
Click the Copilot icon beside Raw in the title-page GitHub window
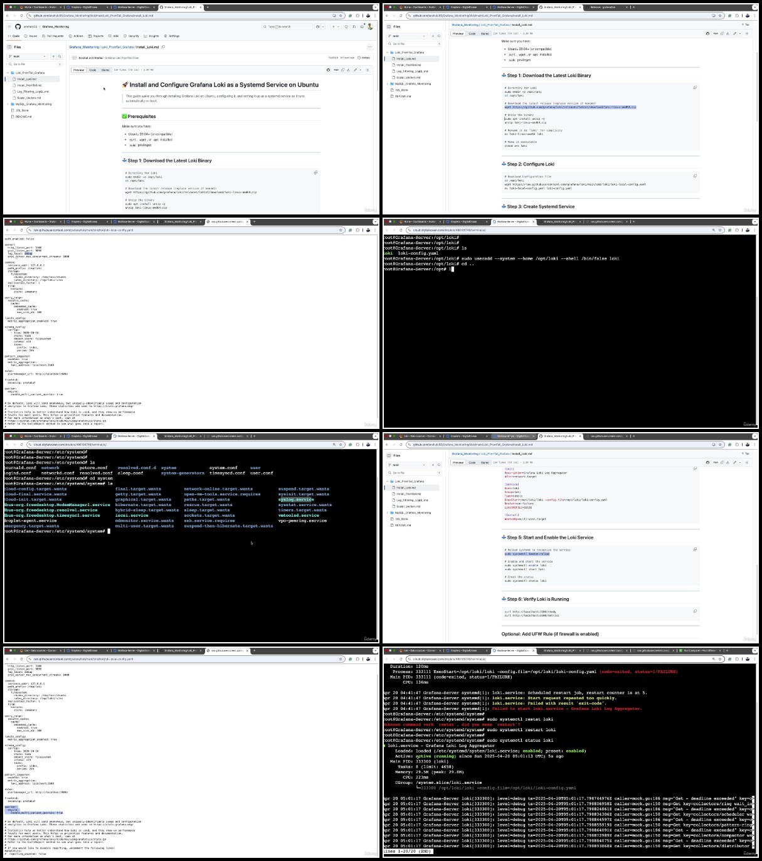pos(328,70)
